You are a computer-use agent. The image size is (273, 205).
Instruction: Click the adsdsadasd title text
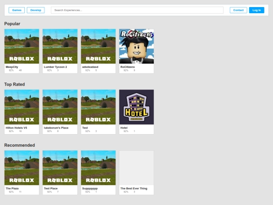point(90,67)
